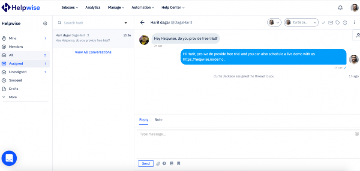Add a tag with the tag icon
The width and height of the screenshot is (360, 171).
338,22
